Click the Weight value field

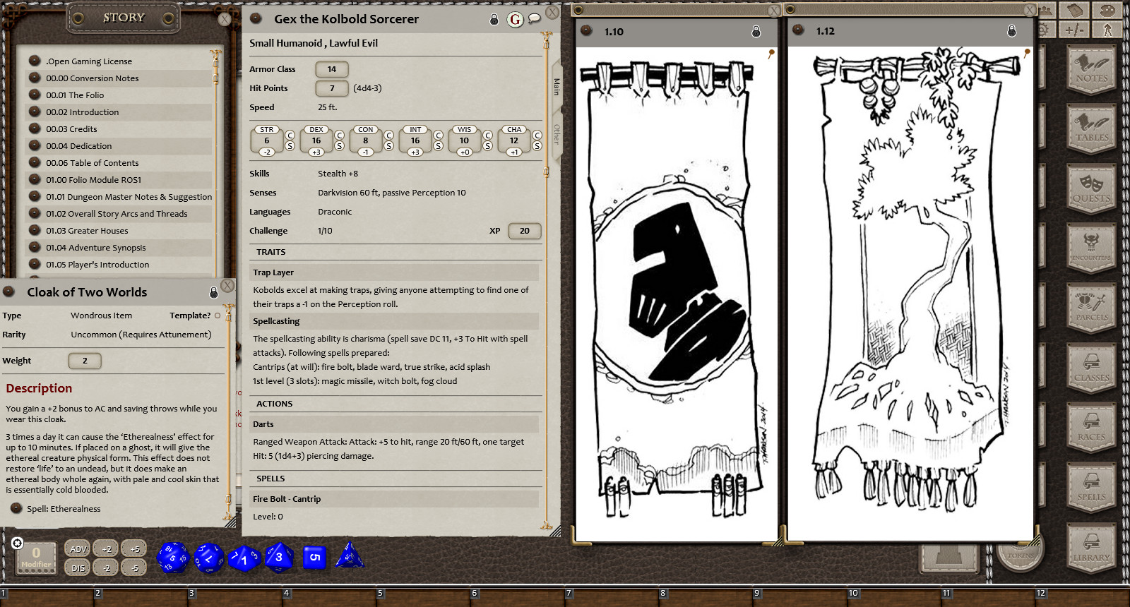(x=85, y=361)
